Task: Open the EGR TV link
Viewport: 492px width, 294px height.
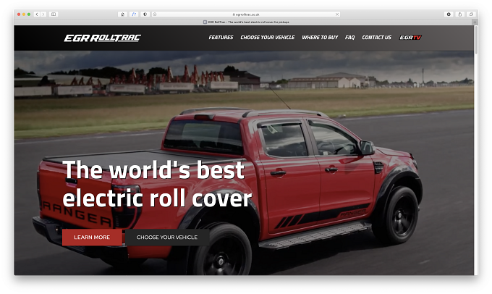Action: click(x=410, y=38)
